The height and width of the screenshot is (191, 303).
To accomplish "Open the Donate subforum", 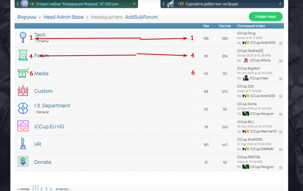I will coord(43,162).
